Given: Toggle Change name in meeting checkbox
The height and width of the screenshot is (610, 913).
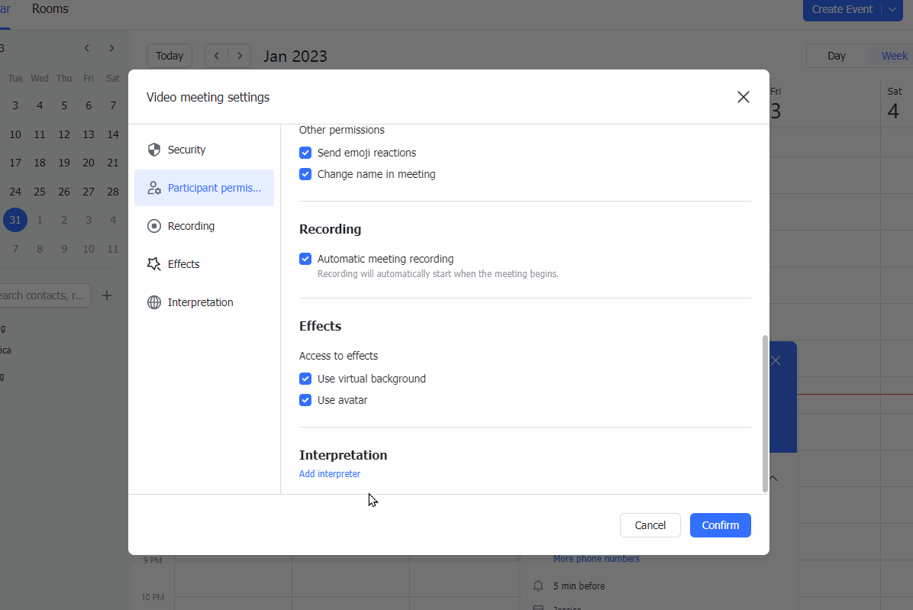Looking at the screenshot, I should coord(305,174).
